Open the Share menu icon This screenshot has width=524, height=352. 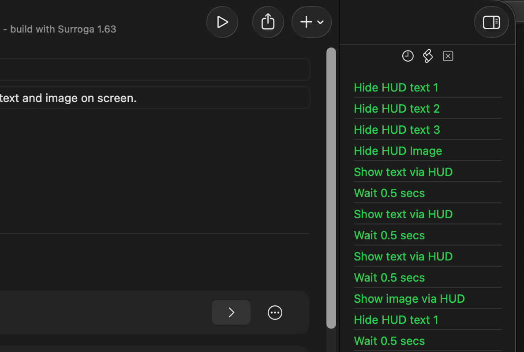(x=268, y=22)
